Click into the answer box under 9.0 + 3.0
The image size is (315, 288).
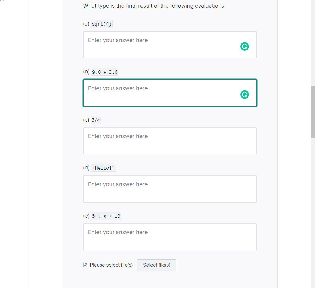[161, 93]
